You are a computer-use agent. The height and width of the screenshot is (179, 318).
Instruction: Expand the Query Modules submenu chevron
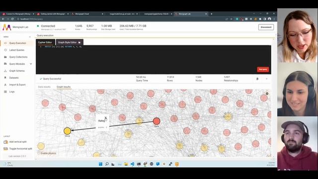tap(31, 64)
